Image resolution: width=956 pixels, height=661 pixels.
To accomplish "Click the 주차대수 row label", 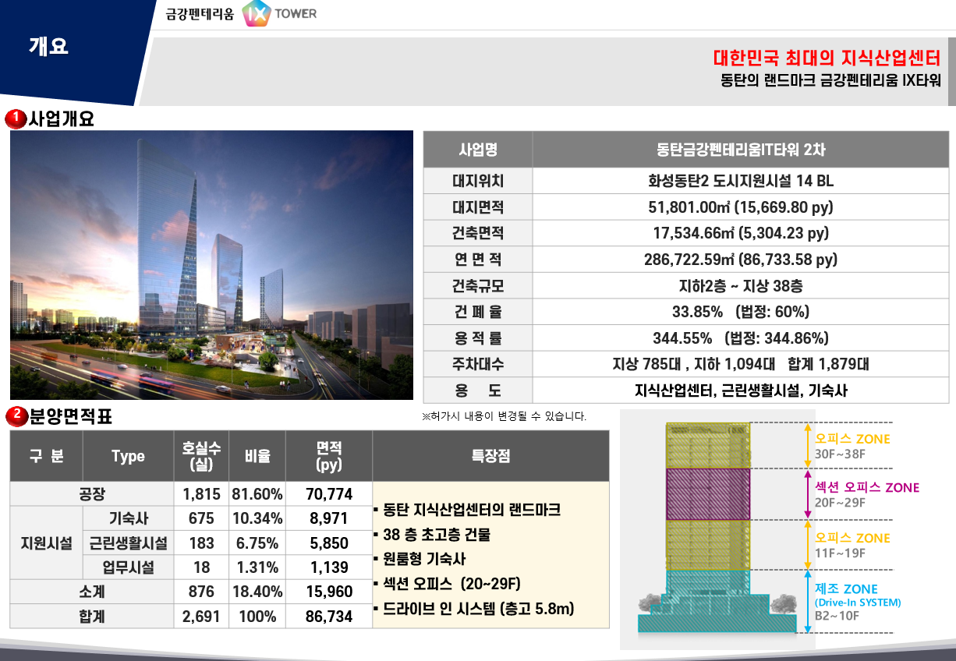I will coord(477,363).
